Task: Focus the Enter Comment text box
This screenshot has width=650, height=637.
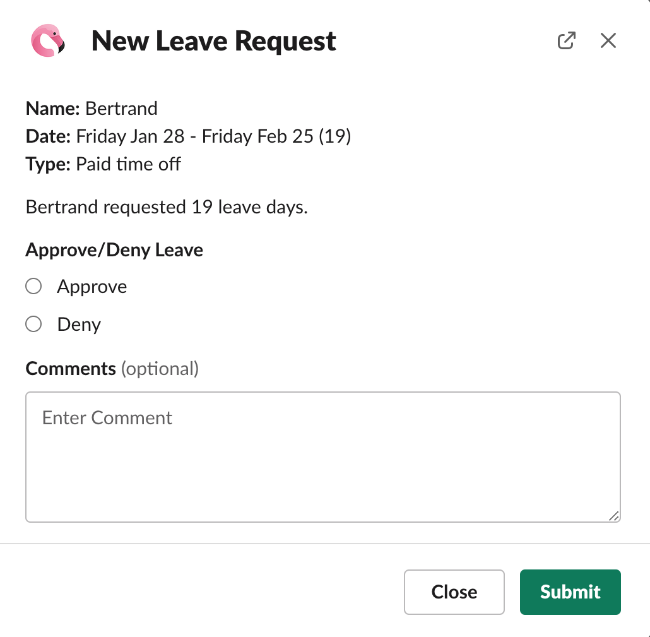Action: pyautogui.click(x=322, y=456)
